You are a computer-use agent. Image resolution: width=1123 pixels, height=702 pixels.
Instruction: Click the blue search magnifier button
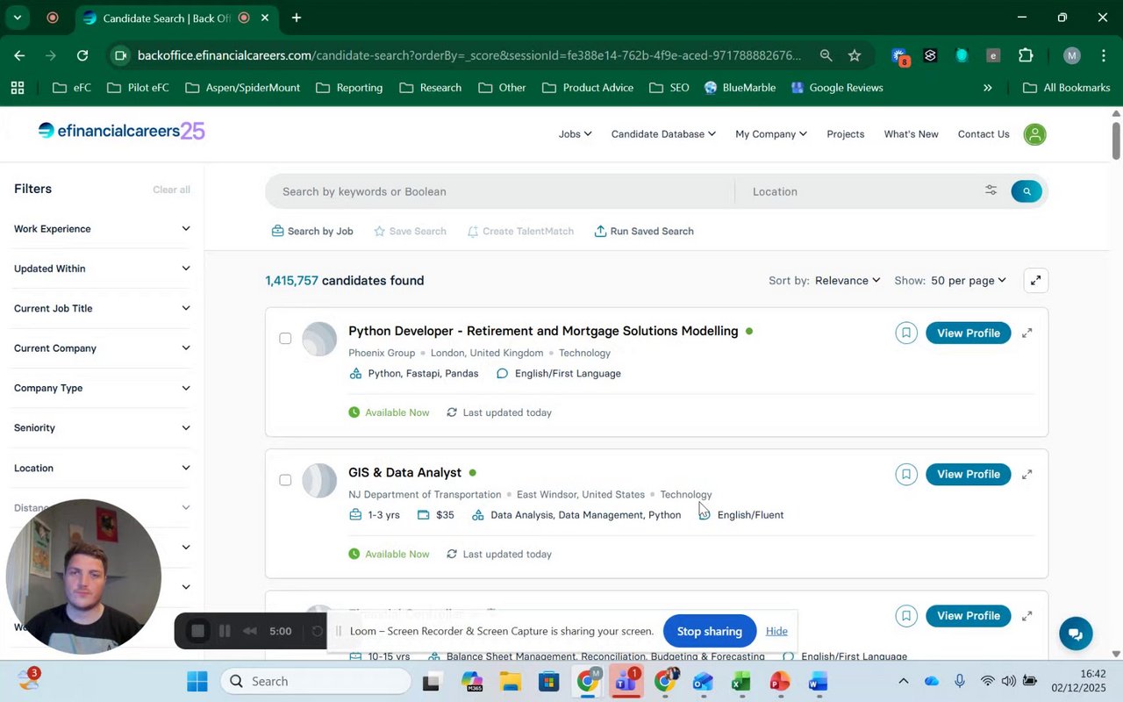point(1026,191)
